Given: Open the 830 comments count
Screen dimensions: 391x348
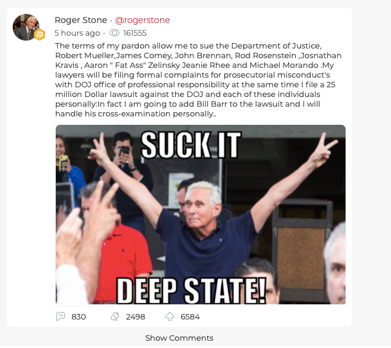Looking at the screenshot, I should point(79,317).
